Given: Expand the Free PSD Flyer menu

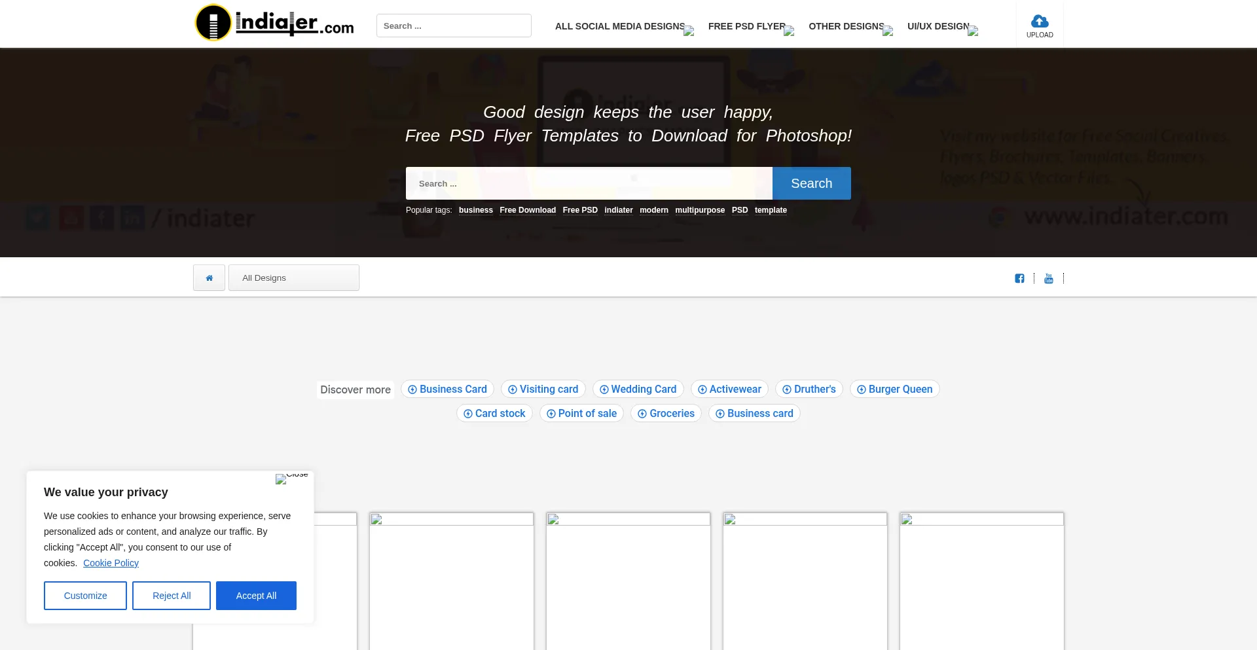Looking at the screenshot, I should (x=750, y=26).
